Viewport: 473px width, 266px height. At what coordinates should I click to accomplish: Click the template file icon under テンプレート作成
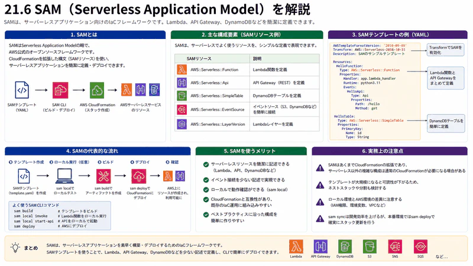(24, 176)
